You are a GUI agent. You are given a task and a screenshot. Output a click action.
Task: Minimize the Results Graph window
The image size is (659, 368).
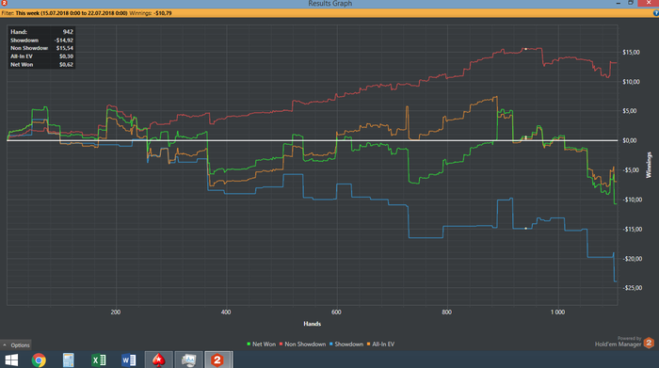click(619, 3)
